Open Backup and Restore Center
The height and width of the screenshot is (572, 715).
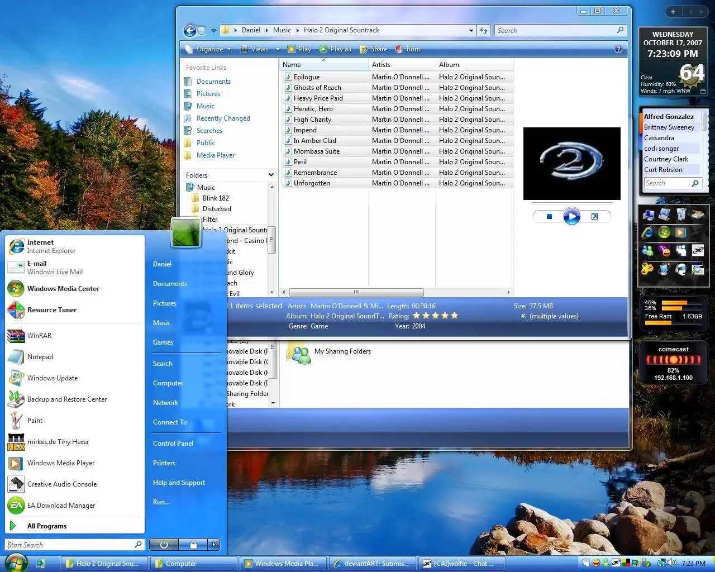point(74,399)
